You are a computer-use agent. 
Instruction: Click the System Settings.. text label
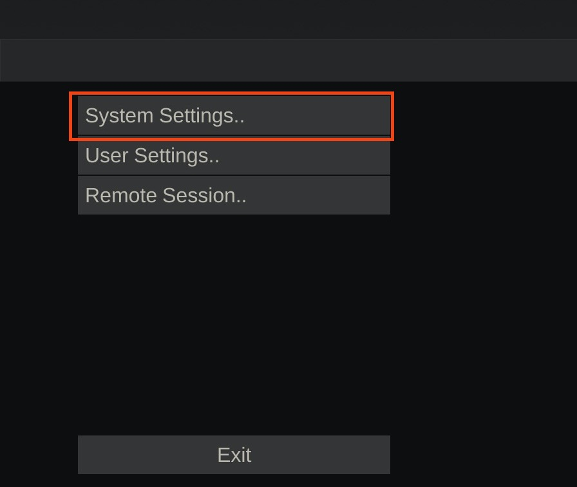[x=165, y=117]
